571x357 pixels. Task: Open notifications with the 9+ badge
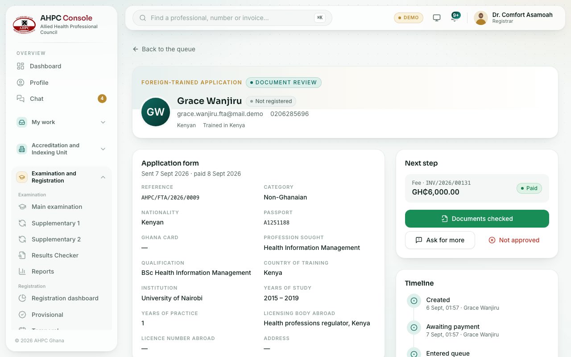click(x=455, y=18)
